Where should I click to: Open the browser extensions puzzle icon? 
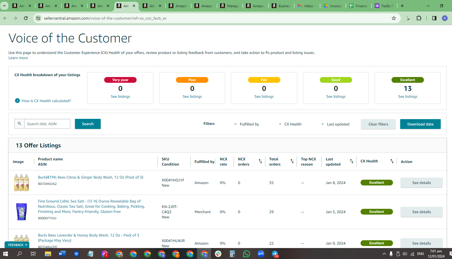(x=419, y=18)
